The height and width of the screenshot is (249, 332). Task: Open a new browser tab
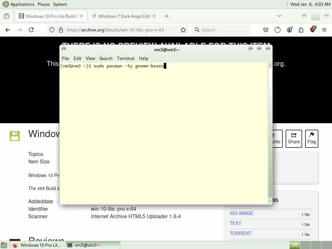[167, 16]
